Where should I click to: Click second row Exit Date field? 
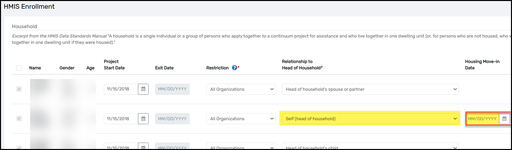click(x=172, y=119)
